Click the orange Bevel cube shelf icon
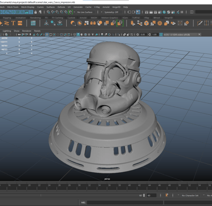The height and width of the screenshot is (206, 212). coord(146,23)
